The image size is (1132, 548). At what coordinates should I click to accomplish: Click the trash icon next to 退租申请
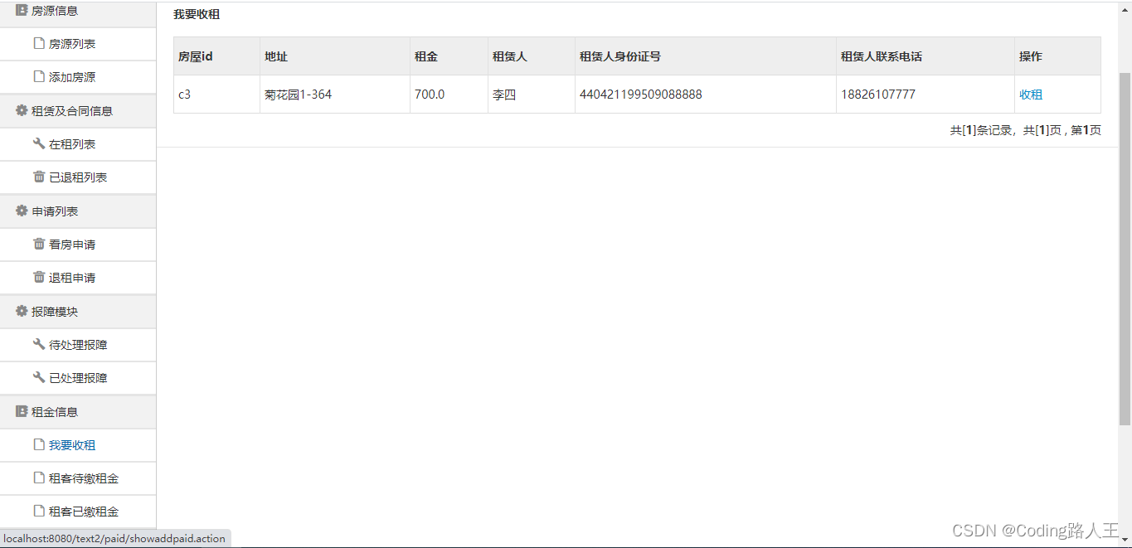click(x=38, y=277)
